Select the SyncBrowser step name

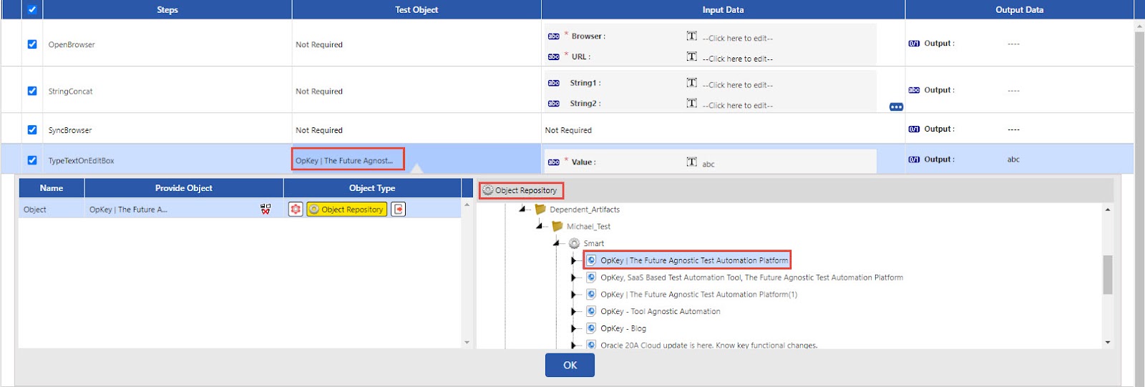pyautogui.click(x=70, y=130)
